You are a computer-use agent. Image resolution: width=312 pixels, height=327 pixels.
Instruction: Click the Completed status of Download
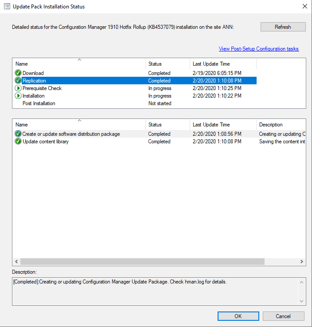[160, 73]
